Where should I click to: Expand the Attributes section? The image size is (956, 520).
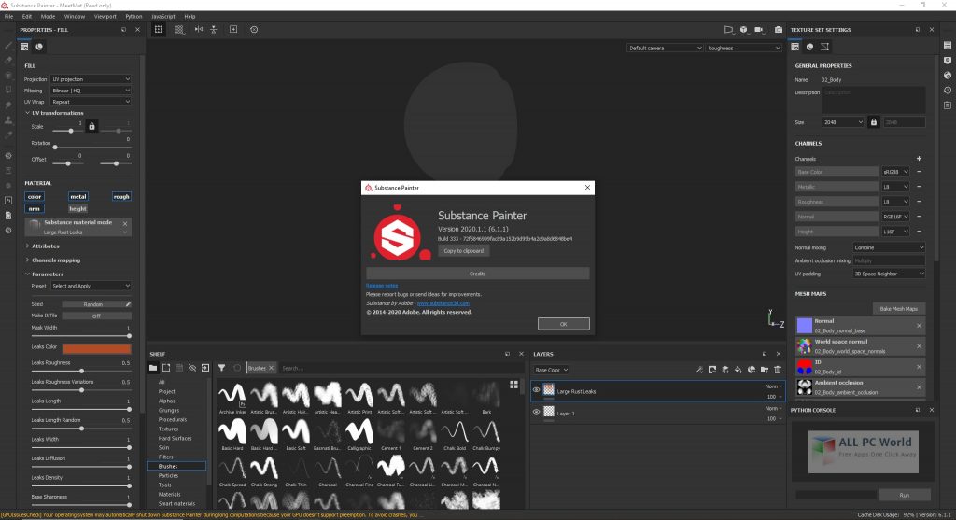pyautogui.click(x=42, y=246)
